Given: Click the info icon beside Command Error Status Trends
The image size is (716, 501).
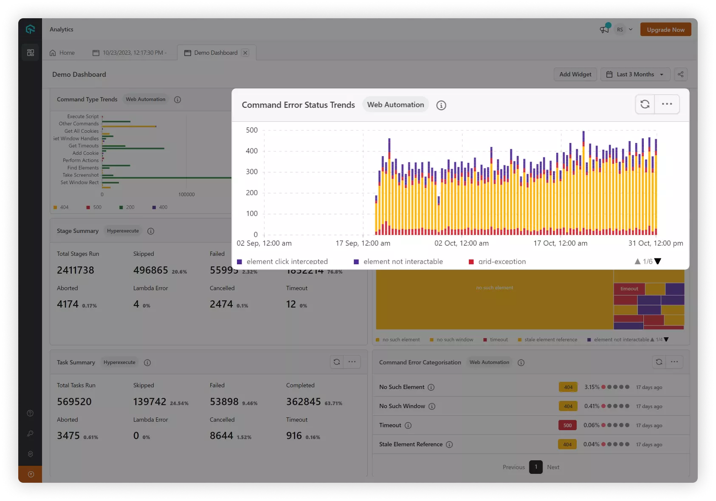Looking at the screenshot, I should tap(441, 105).
